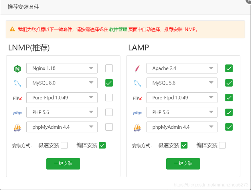This screenshot has width=251, height=190.
Task: Click the Nginx logo icon in LNMP
Action: [x=17, y=69]
